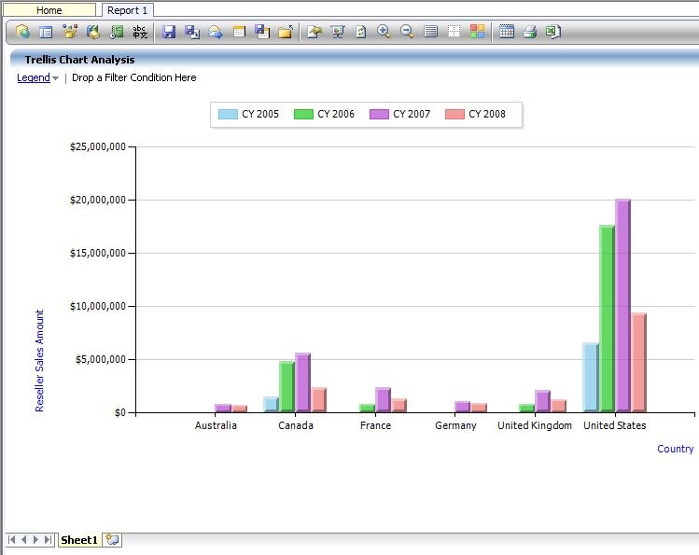Viewport: 699px width, 555px height.
Task: Switch to the Home tab
Action: click(x=49, y=10)
